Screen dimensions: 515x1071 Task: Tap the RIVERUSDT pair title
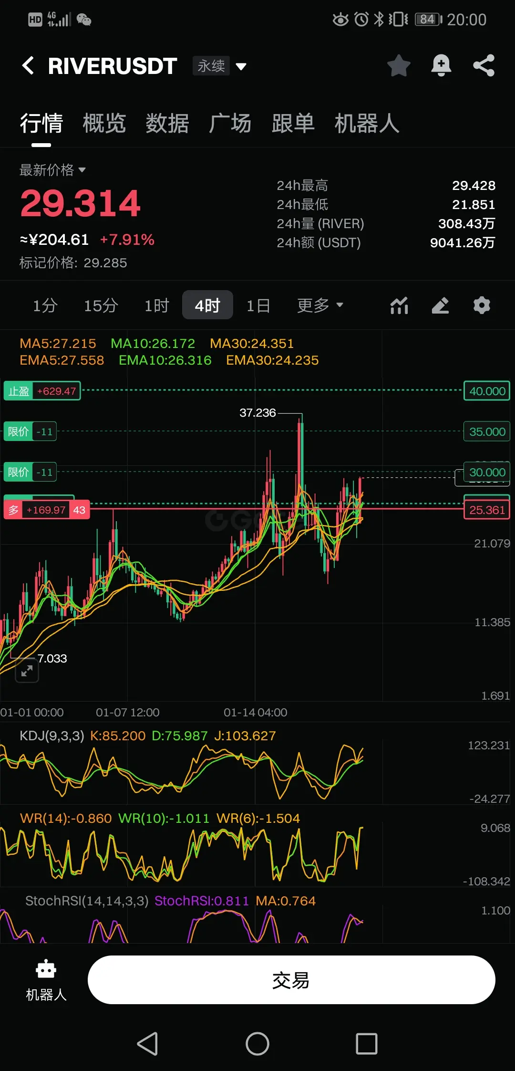(113, 66)
